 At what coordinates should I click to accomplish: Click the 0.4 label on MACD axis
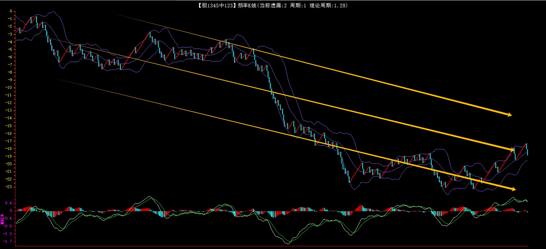click(9, 203)
